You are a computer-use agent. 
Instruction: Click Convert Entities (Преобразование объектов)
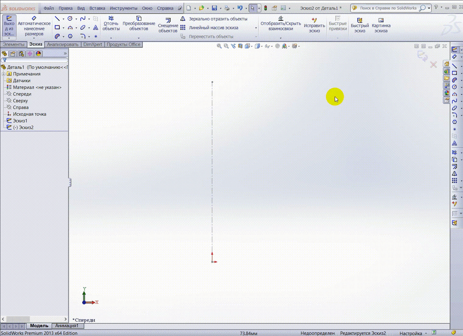pos(139,24)
